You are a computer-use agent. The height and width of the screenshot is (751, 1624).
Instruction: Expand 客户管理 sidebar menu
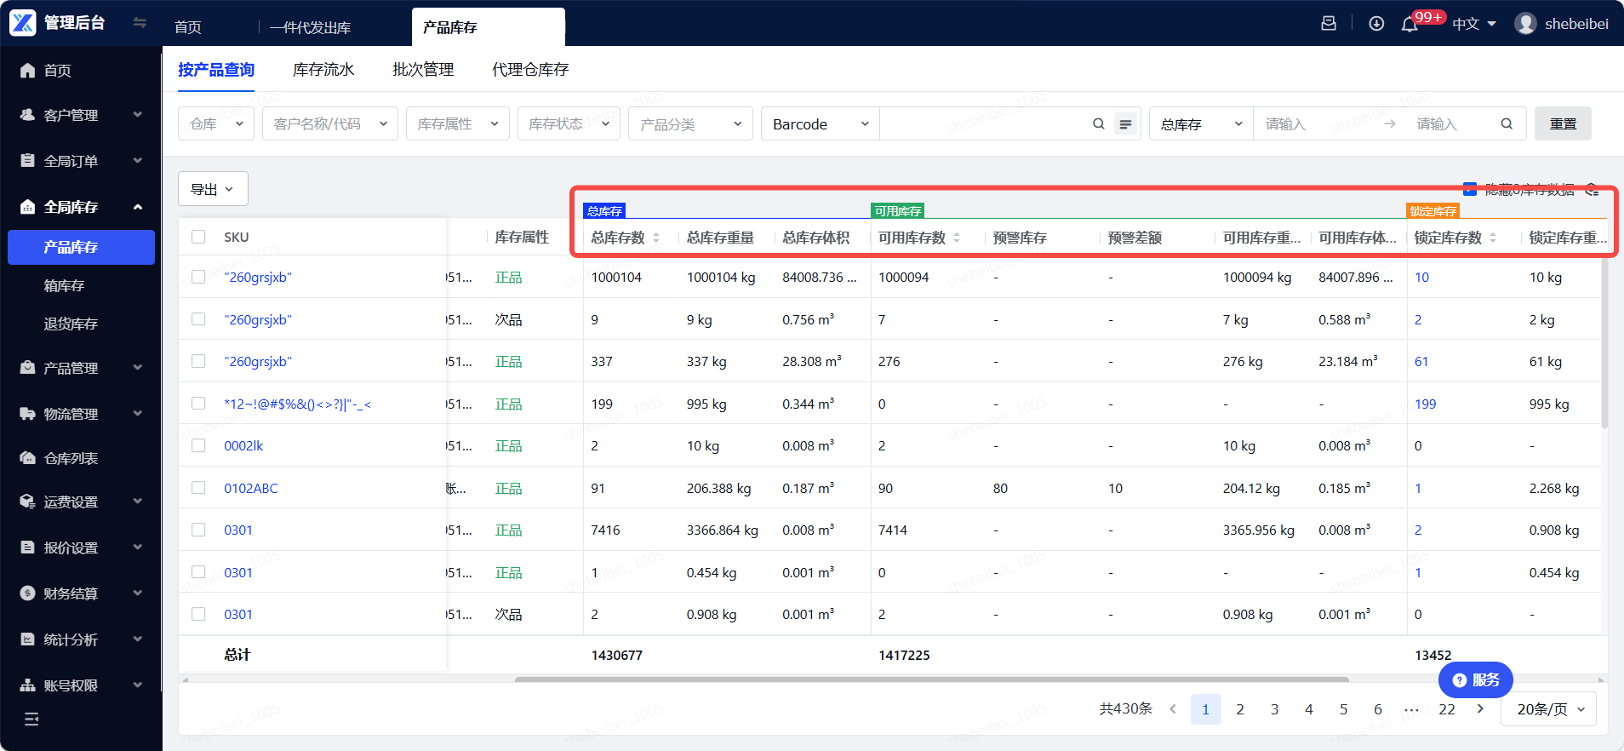81,115
